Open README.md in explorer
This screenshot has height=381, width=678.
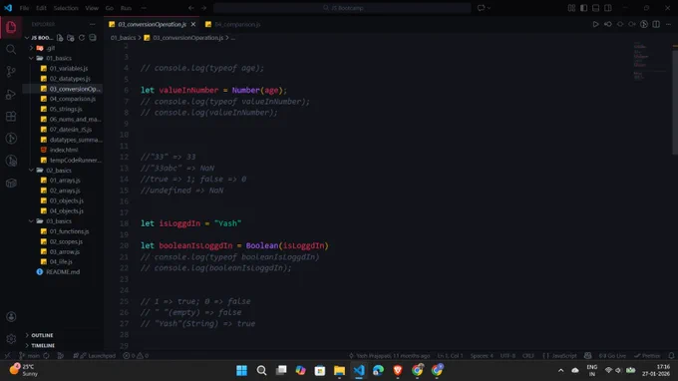(x=63, y=272)
